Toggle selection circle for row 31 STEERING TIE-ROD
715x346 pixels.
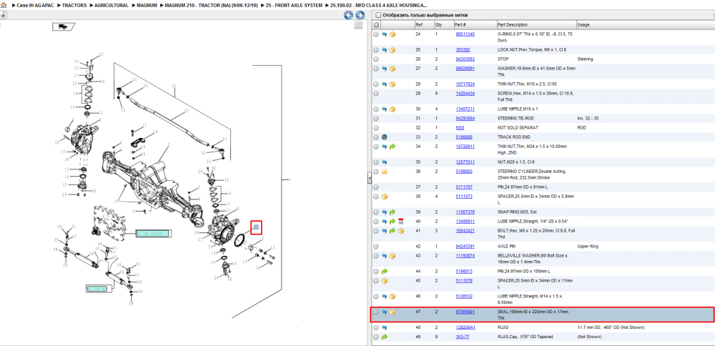pos(376,119)
